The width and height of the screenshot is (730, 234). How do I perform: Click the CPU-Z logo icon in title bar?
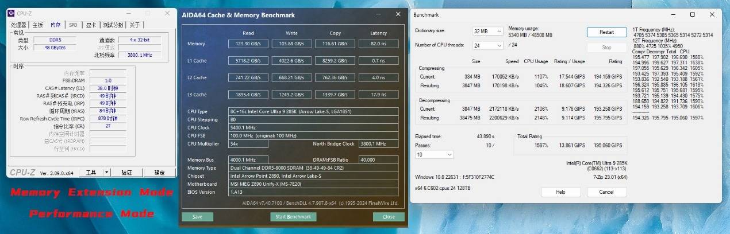click(11, 12)
